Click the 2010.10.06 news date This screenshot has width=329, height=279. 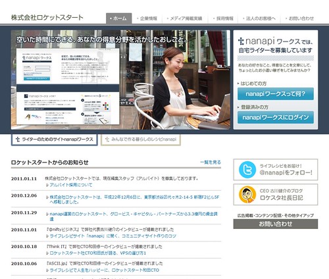click(24, 264)
